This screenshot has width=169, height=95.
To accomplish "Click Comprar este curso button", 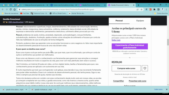I will [x=126, y=68].
